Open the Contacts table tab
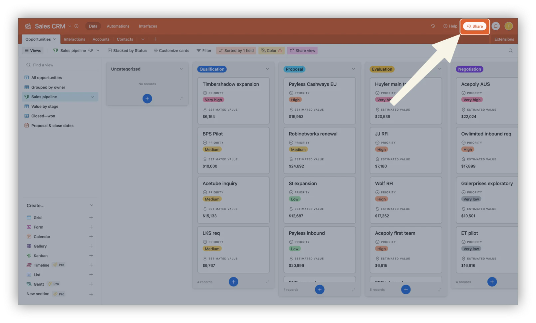Viewport: 536px width, 323px height. (x=125, y=39)
